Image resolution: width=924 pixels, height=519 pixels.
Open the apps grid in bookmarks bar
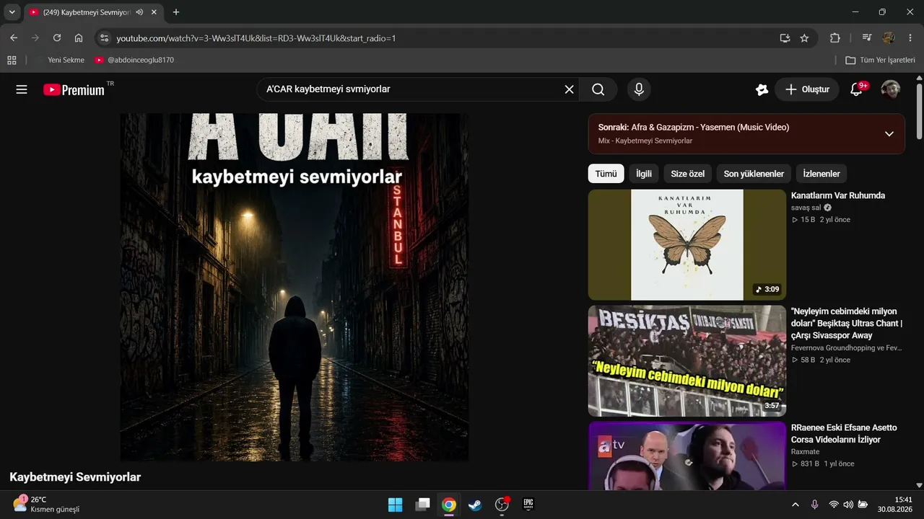point(12,60)
